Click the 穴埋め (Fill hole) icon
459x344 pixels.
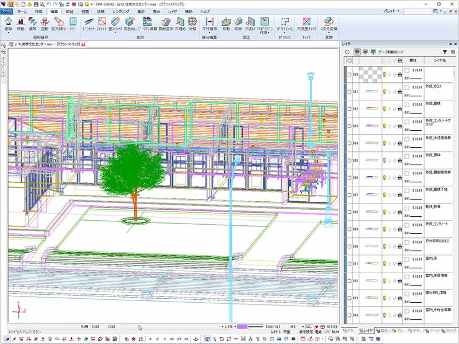tap(180, 22)
